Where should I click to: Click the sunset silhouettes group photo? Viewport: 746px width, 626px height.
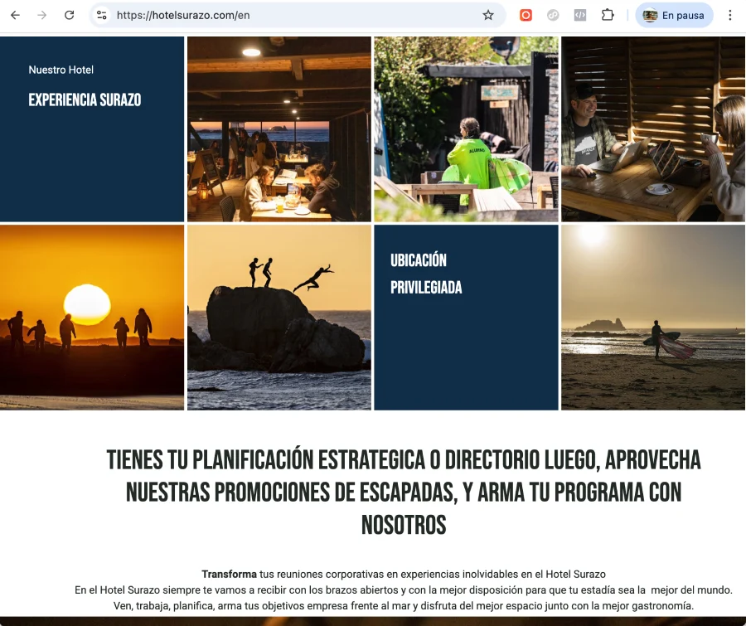tap(91, 317)
